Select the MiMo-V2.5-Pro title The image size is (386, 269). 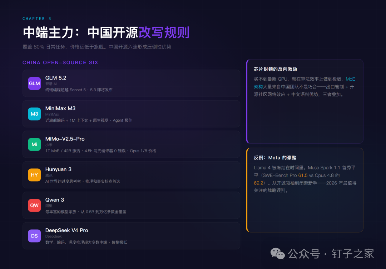(x=65, y=139)
